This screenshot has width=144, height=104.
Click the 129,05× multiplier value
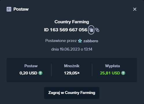pos(72,73)
